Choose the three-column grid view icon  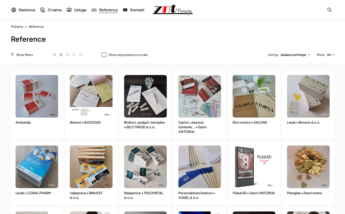[67, 55]
